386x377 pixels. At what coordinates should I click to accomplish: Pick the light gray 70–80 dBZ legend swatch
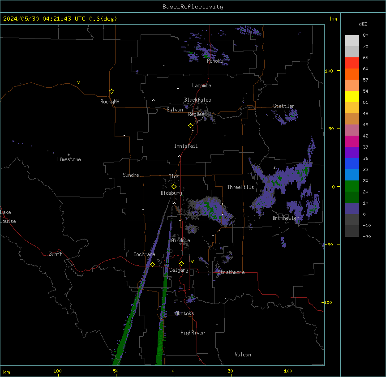(x=352, y=41)
